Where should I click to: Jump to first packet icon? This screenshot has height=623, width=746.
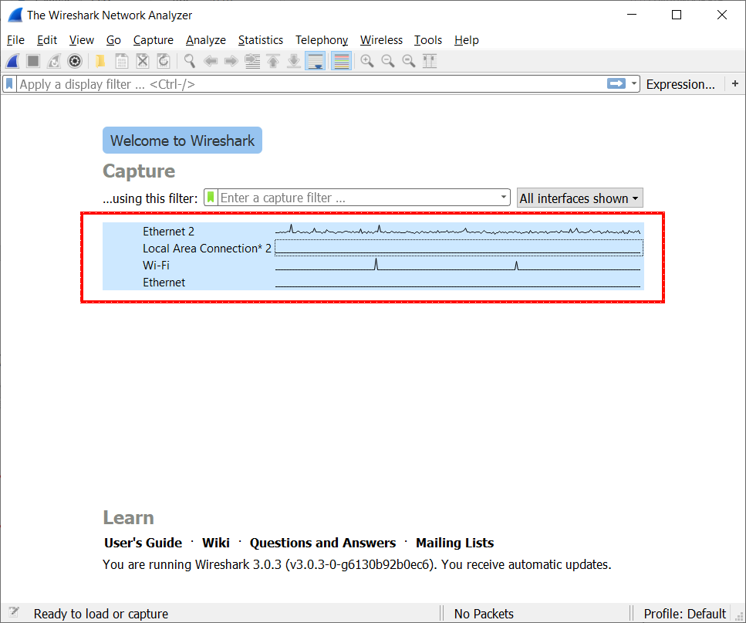coord(273,61)
